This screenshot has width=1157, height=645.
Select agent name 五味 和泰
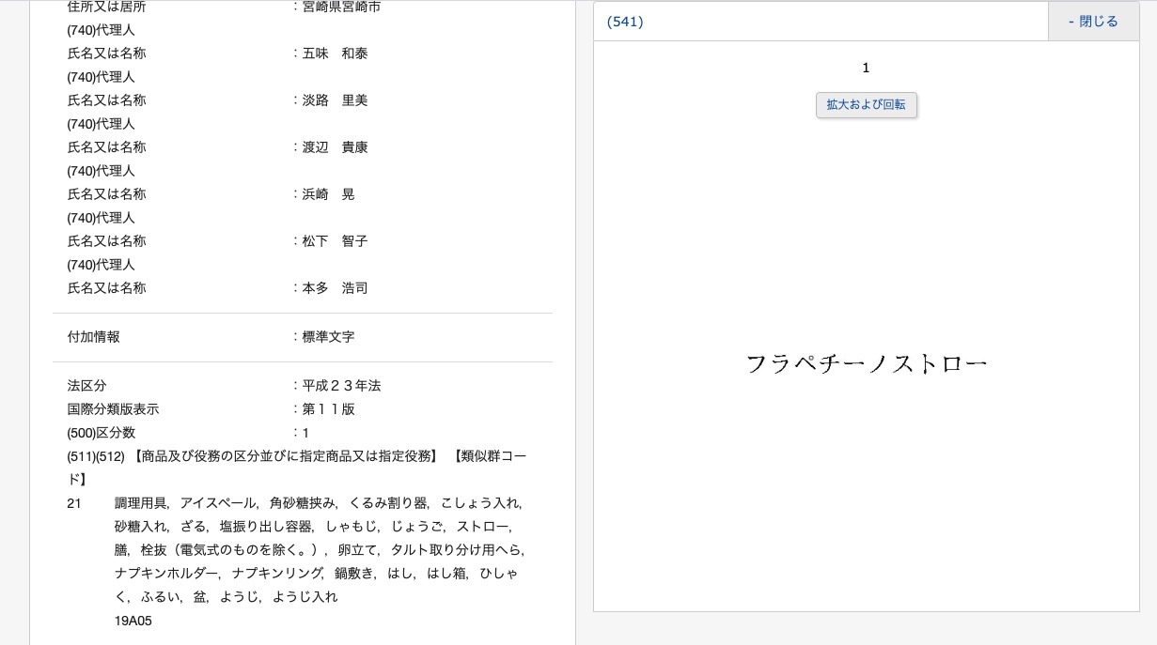coord(335,54)
